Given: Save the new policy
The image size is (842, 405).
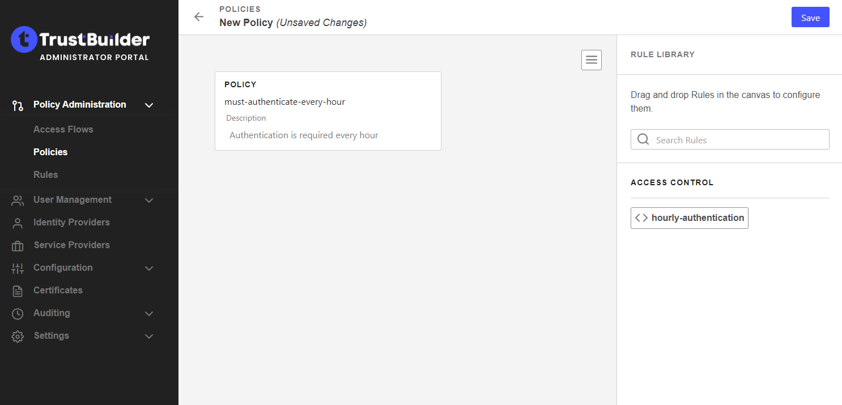Looking at the screenshot, I should 810,18.
